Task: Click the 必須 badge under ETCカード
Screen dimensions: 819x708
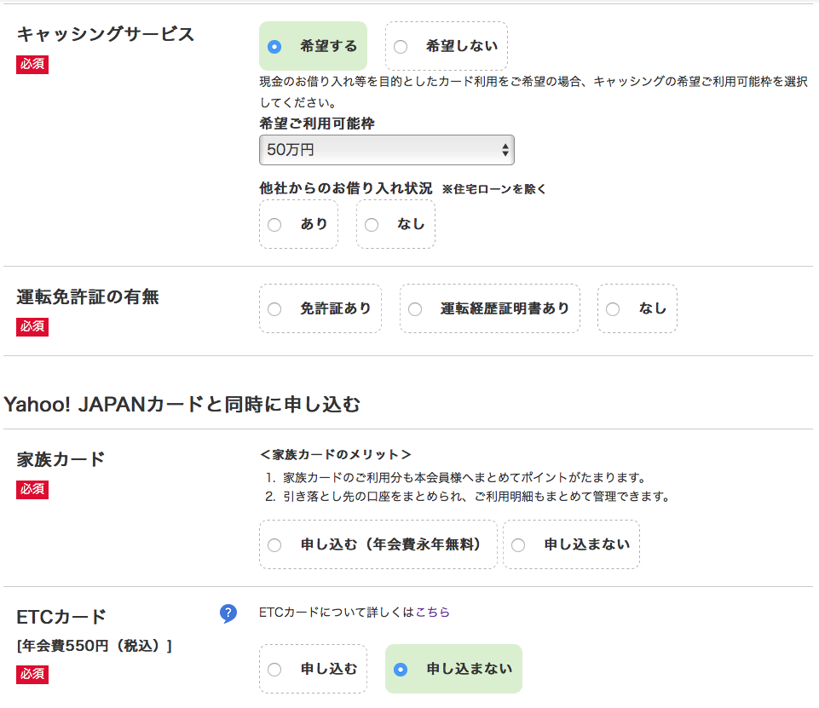Action: click(32, 675)
